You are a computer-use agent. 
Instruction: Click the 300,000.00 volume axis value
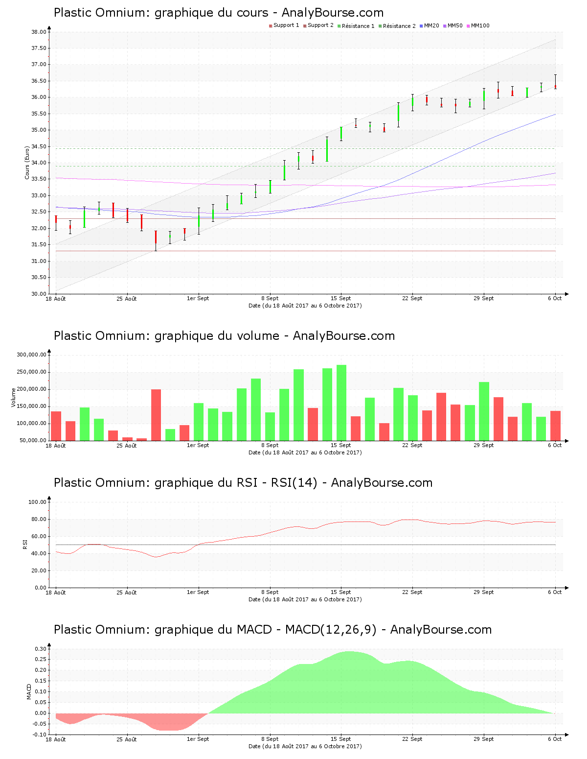point(31,355)
